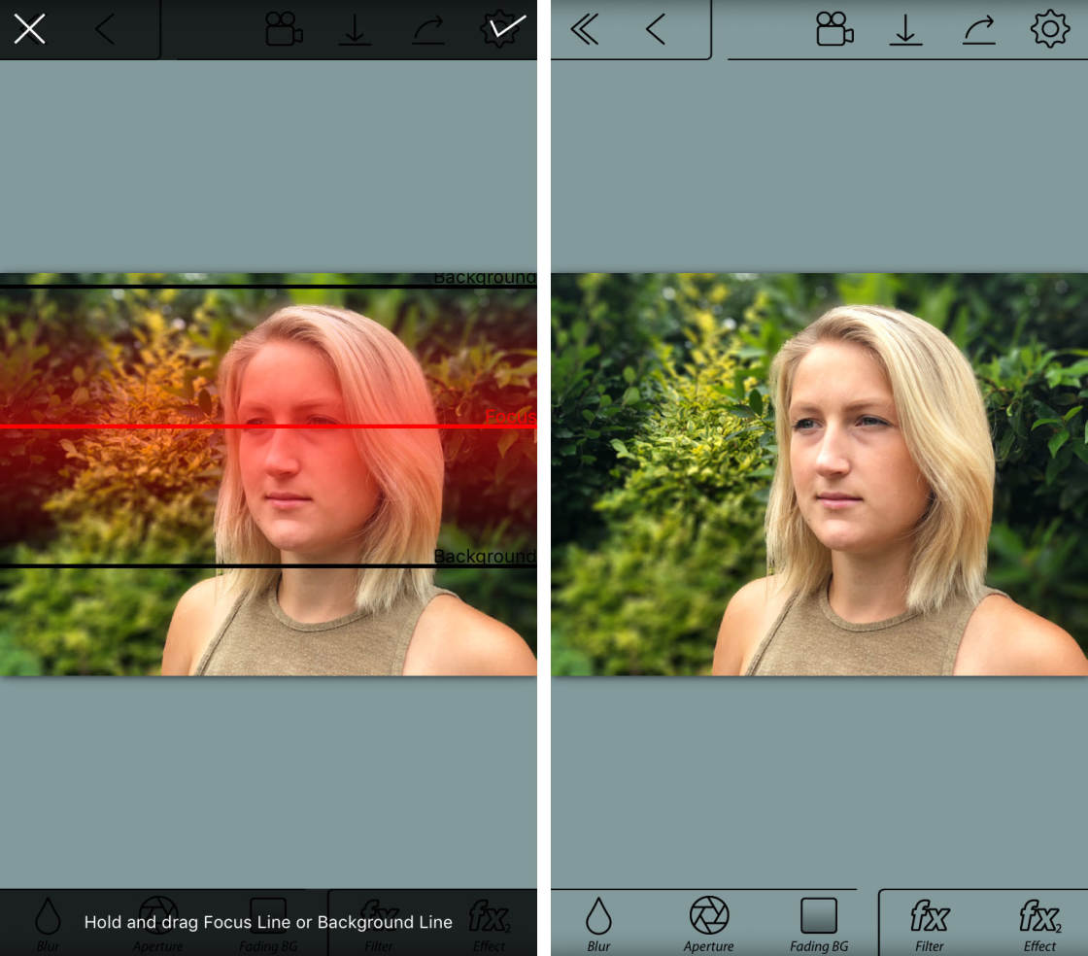The height and width of the screenshot is (956, 1088).
Task: Open the video camera icon in right screen
Action: (x=834, y=29)
